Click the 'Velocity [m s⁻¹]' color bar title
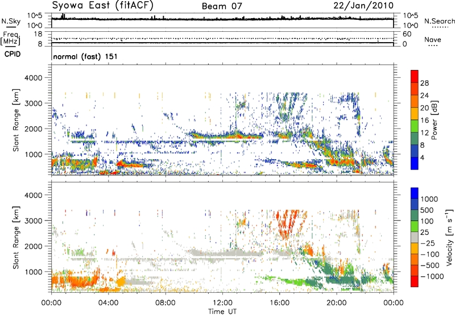455x315 pixels. 449,237
